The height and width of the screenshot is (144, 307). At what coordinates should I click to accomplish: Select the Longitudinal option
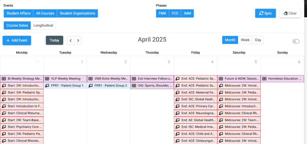point(43,25)
